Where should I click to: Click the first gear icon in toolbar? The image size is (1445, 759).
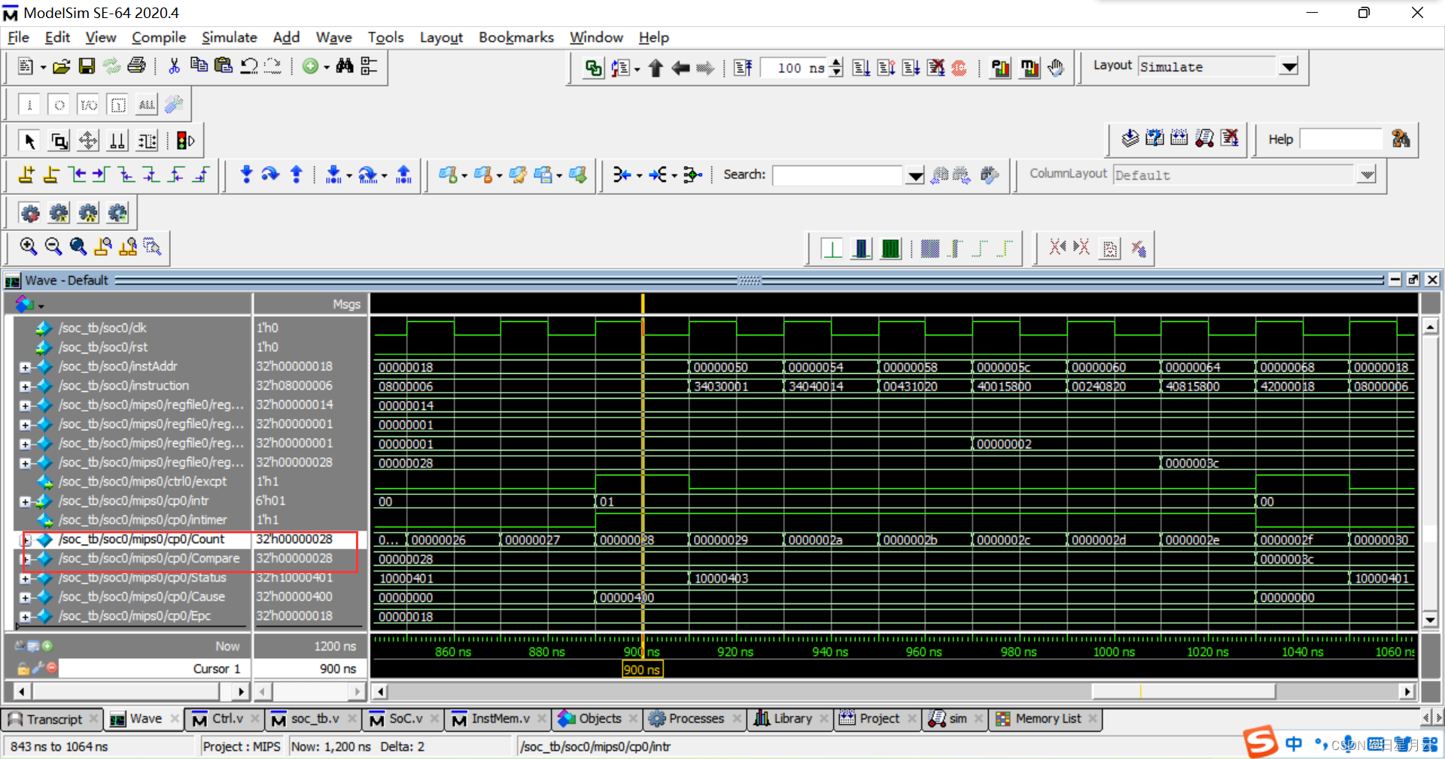(30, 214)
